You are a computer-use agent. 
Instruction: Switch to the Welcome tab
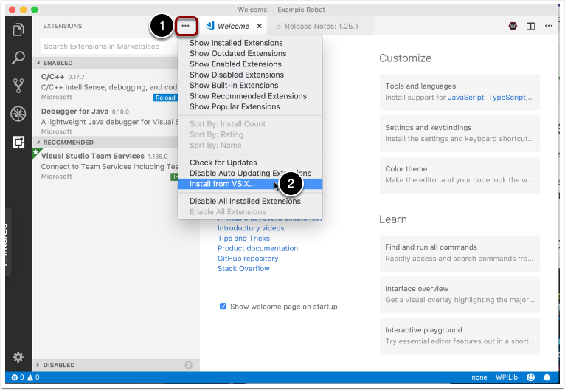[x=234, y=26]
